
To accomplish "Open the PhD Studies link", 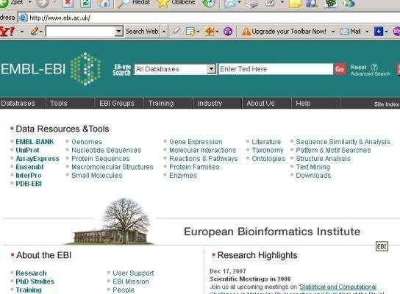I will pos(35,282).
